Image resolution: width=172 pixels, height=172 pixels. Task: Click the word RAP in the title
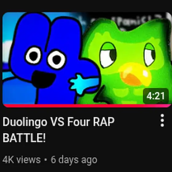104,122
